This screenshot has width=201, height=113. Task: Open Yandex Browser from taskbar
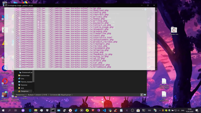click(x=70, y=110)
